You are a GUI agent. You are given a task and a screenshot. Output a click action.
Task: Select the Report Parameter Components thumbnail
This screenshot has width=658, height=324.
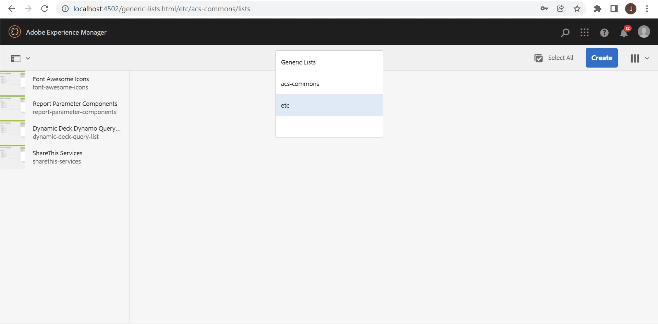click(13, 108)
